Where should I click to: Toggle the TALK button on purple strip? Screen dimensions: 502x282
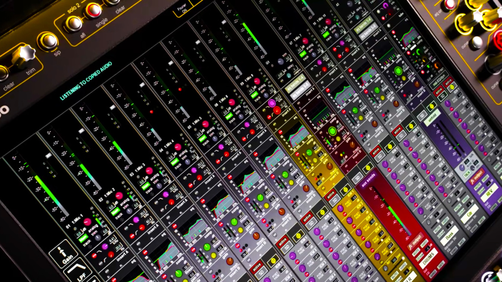click(467, 174)
